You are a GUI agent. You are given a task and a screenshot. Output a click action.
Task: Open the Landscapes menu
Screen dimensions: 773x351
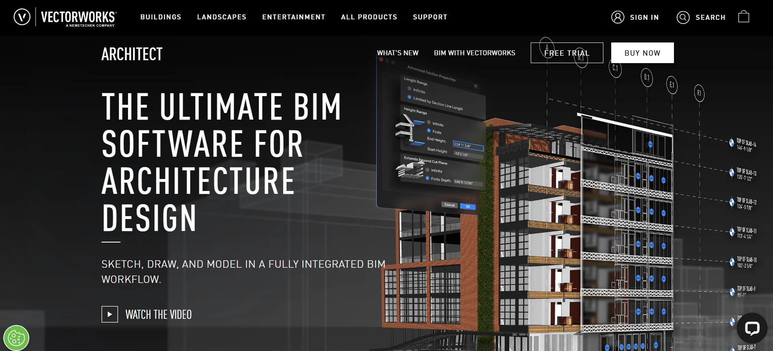[x=222, y=17]
